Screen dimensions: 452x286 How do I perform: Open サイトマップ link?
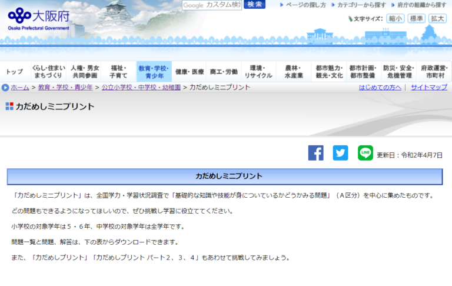429,87
